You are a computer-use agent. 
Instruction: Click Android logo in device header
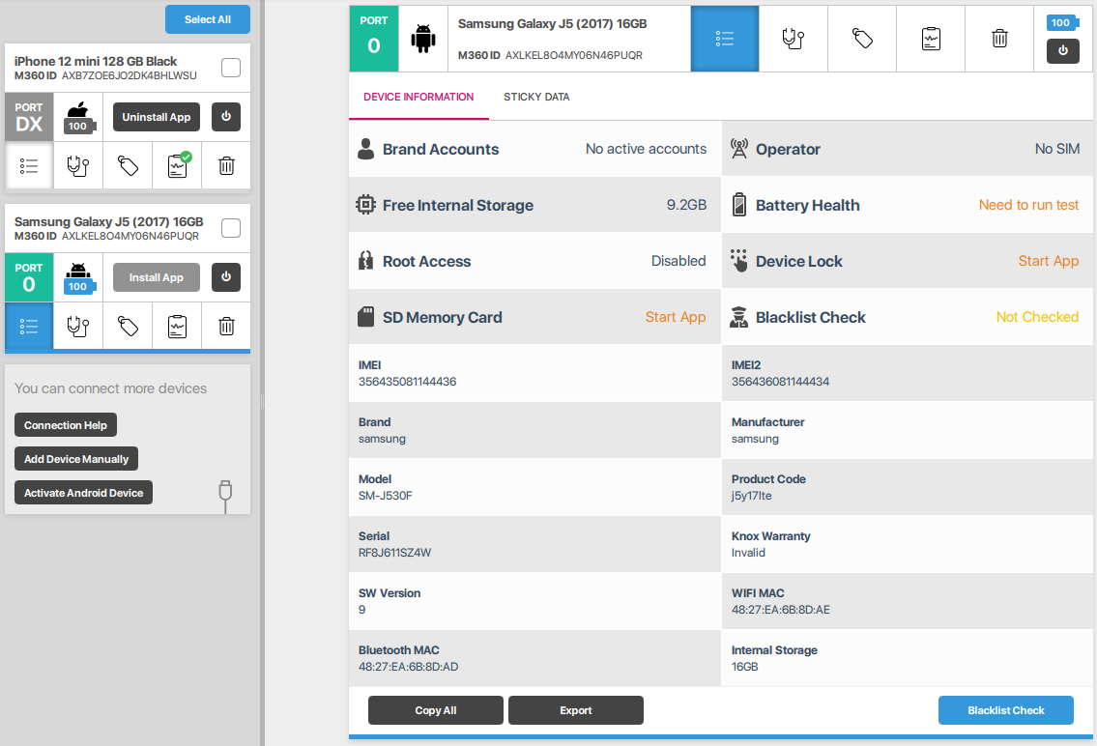[423, 40]
